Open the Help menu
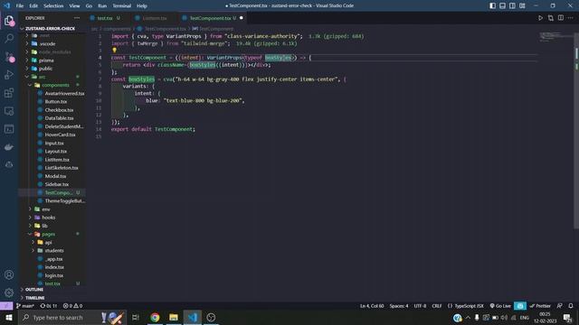579x325 pixels. [x=142, y=5]
